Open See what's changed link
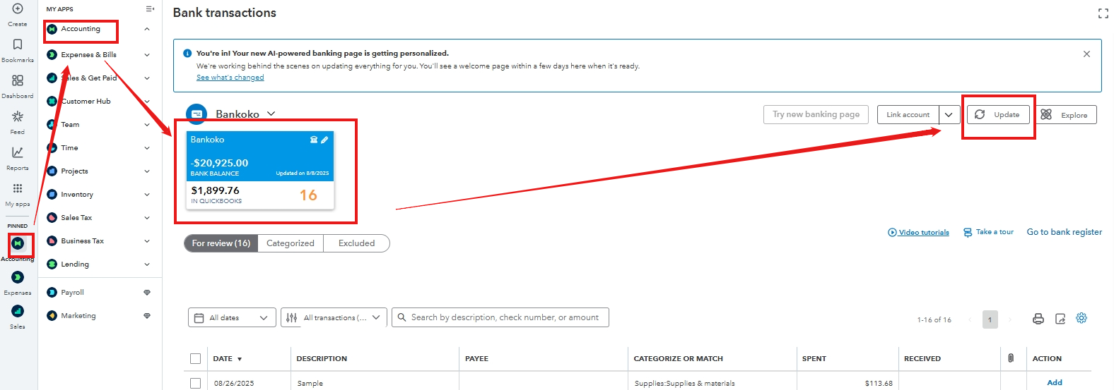 point(230,78)
